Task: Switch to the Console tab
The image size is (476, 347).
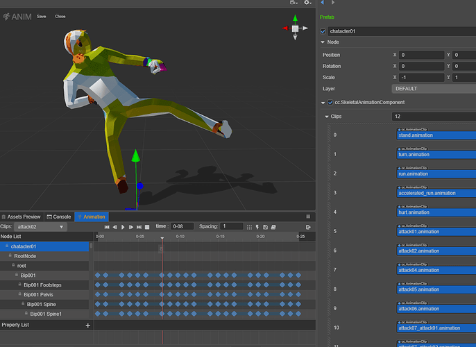Action: (60, 217)
